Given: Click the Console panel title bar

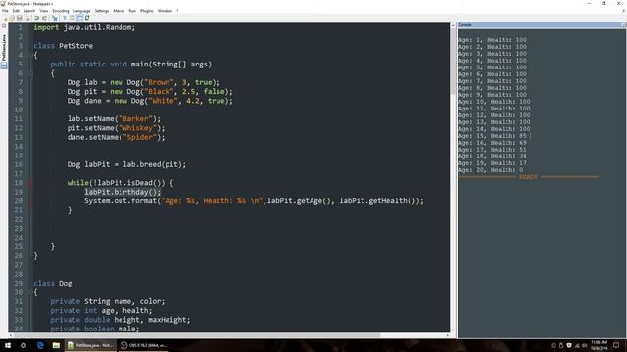Looking at the screenshot, I should pos(542,25).
